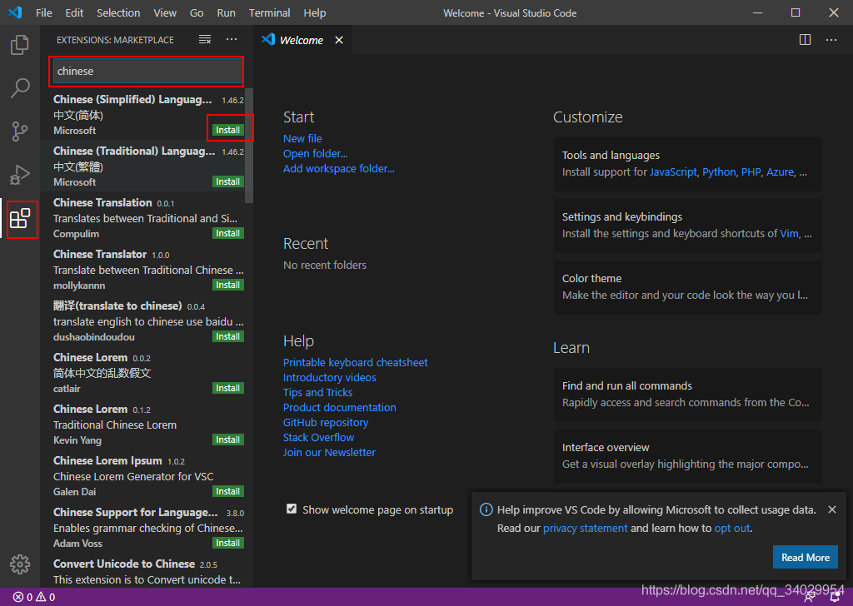Click the Open folder link
853x606 pixels.
[x=315, y=154]
